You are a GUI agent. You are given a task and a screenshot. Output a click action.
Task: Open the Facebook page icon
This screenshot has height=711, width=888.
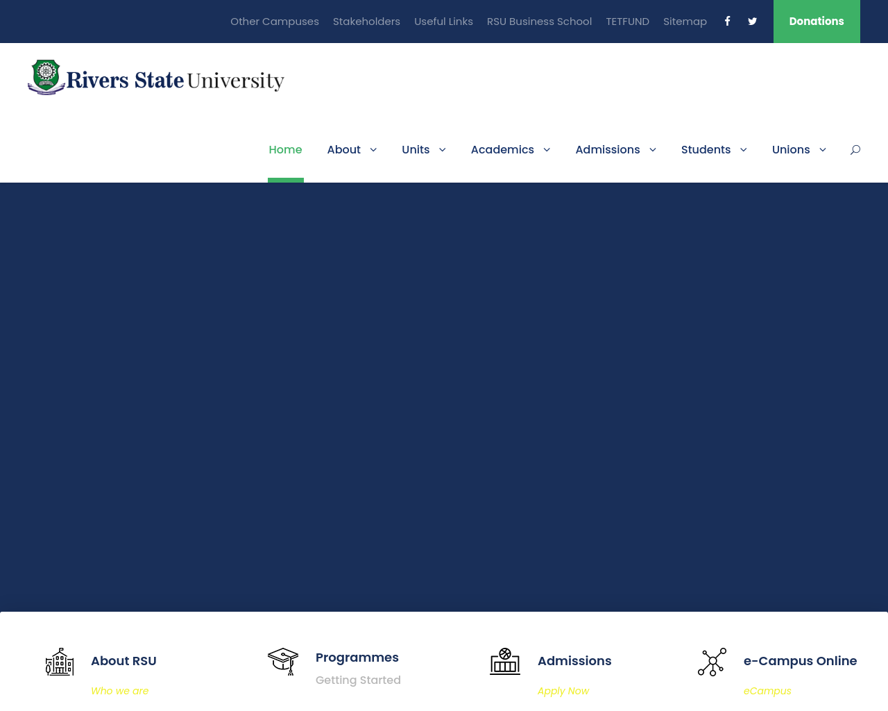coord(727,21)
